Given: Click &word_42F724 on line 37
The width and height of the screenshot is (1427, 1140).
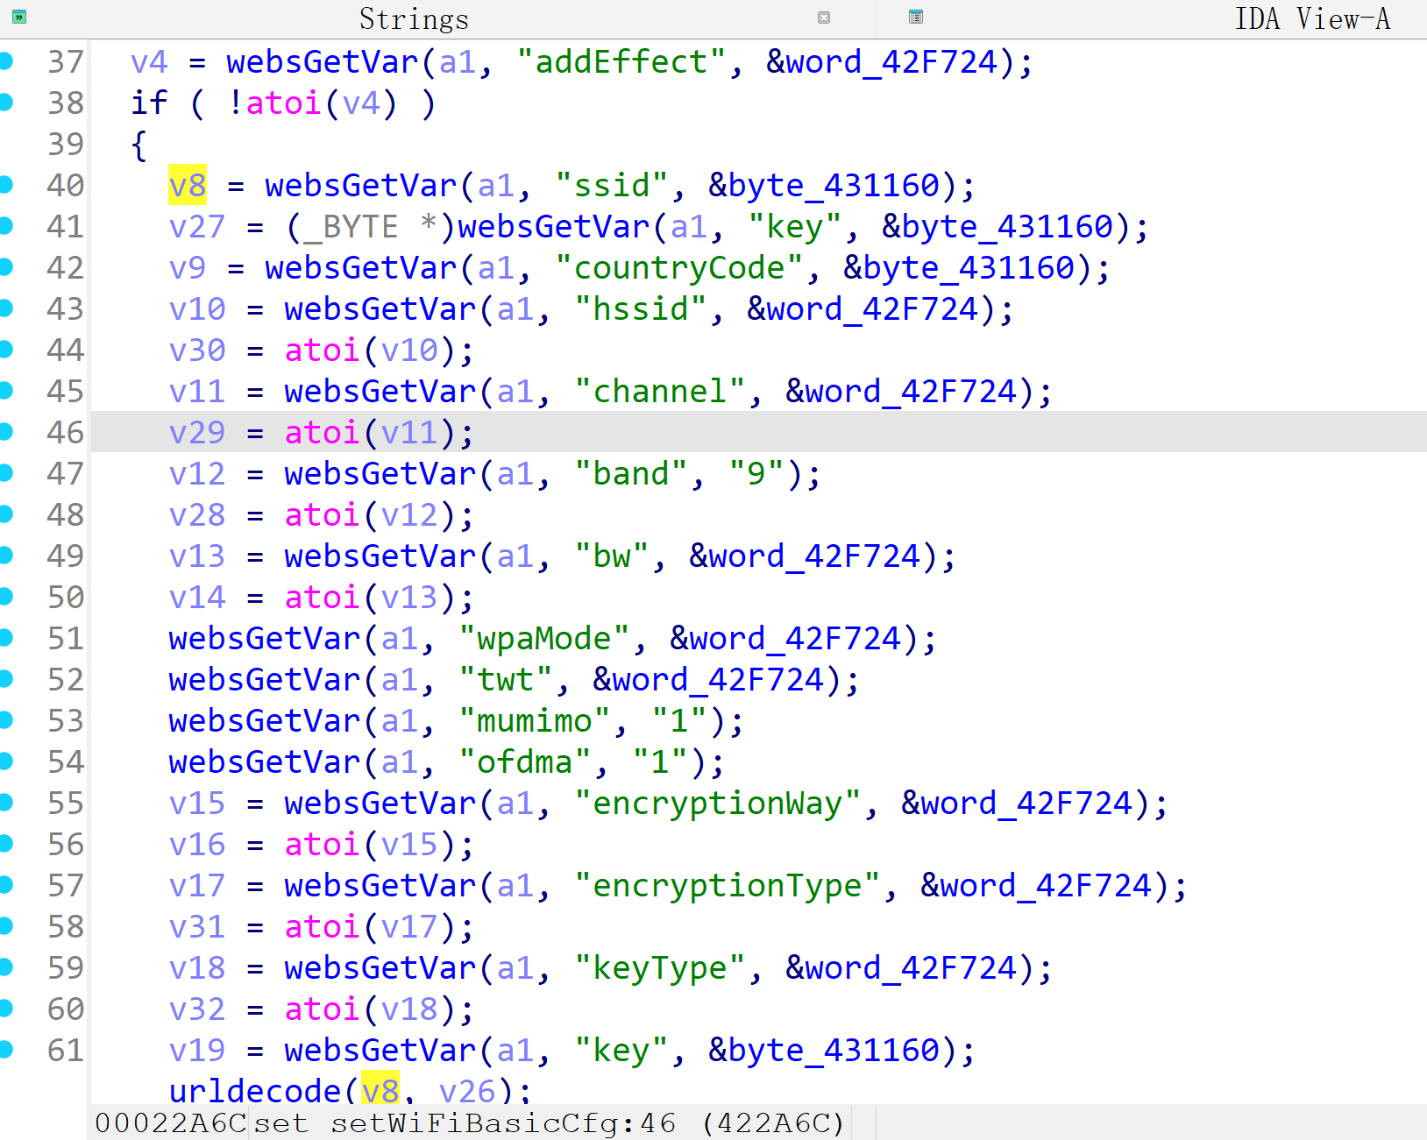Looking at the screenshot, I should [882, 61].
